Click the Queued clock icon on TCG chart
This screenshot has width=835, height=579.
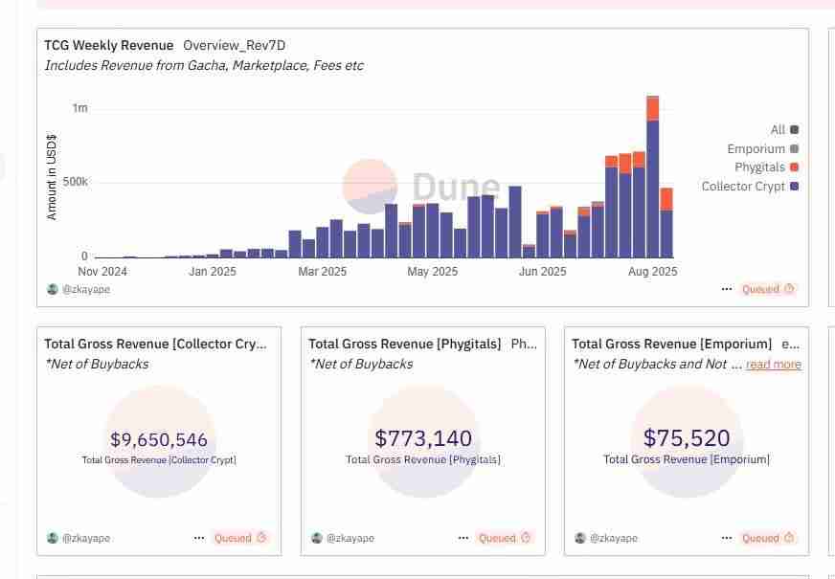click(789, 289)
